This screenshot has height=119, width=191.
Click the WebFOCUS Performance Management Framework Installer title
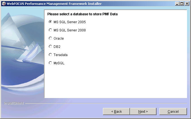coord(54,4)
